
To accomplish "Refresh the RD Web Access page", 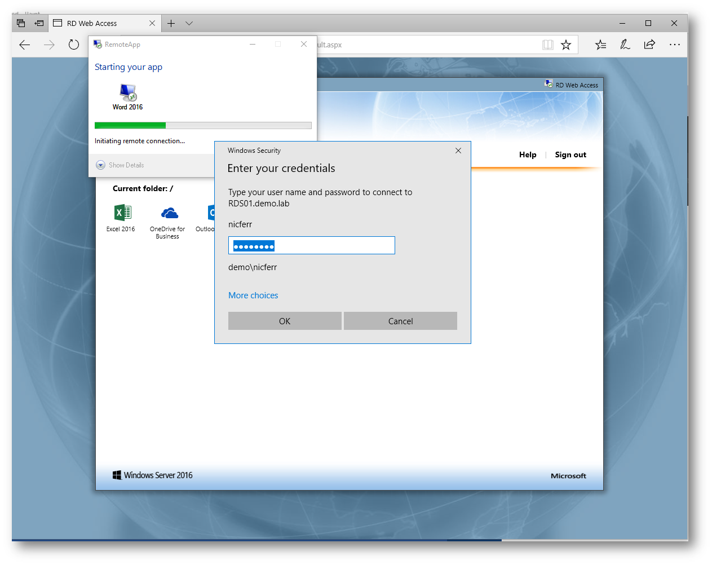I will click(74, 45).
